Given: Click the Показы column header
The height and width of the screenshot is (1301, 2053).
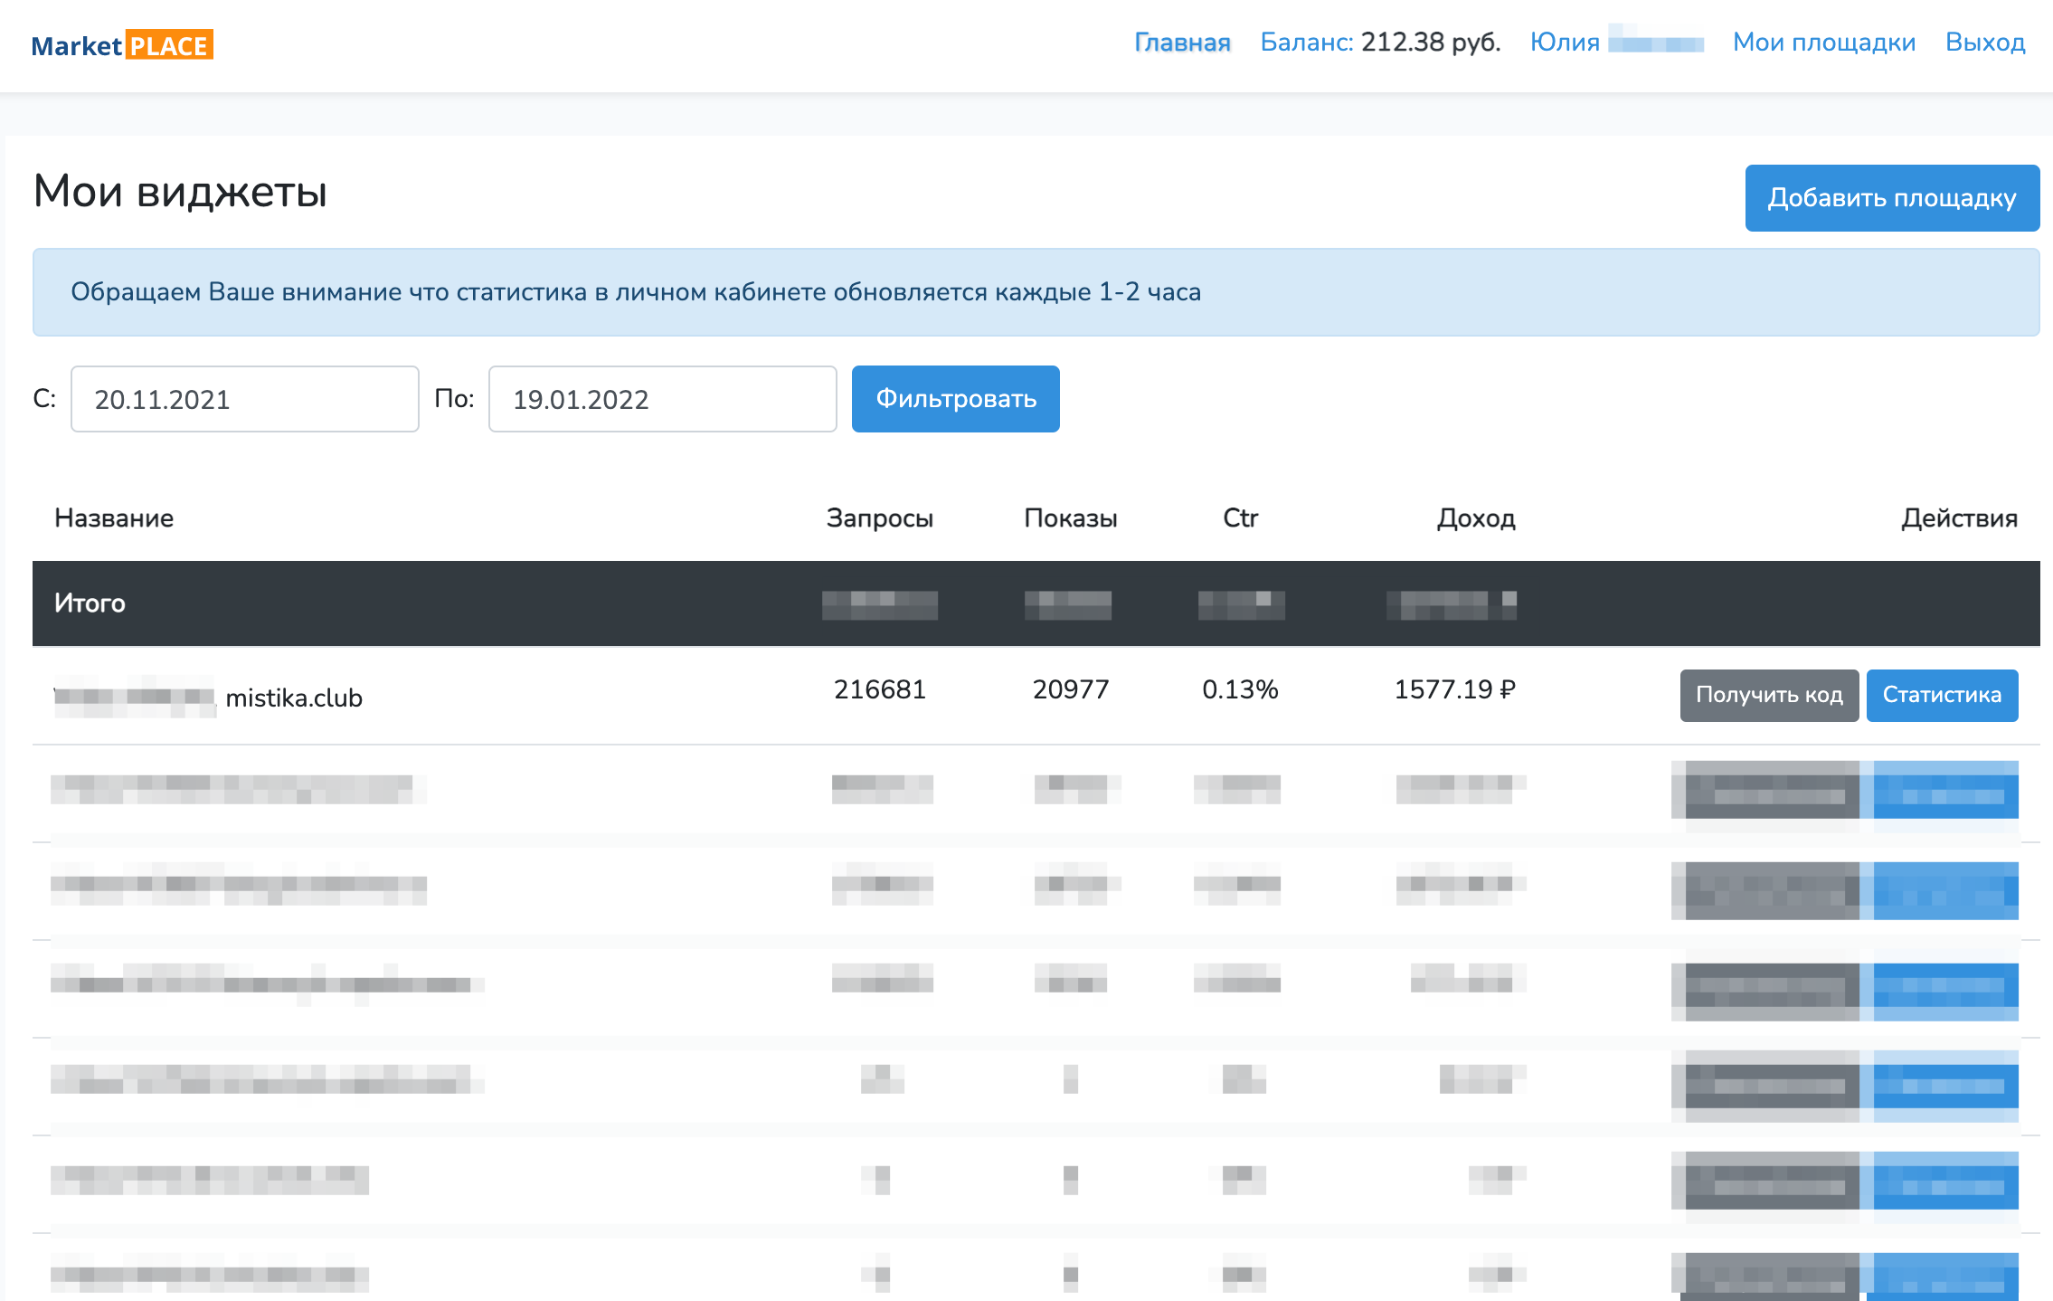Looking at the screenshot, I should pos(1070,518).
